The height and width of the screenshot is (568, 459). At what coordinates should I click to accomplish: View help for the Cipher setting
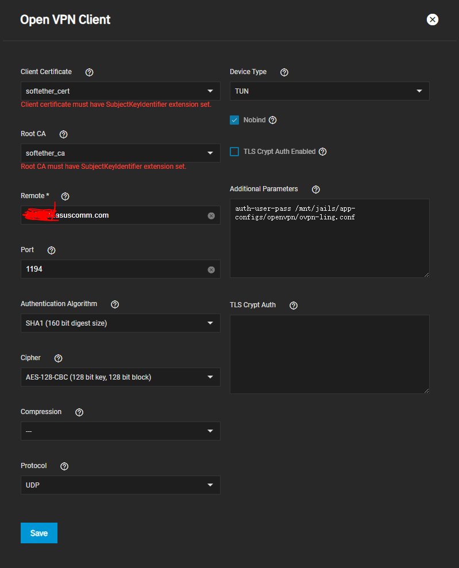[58, 358]
